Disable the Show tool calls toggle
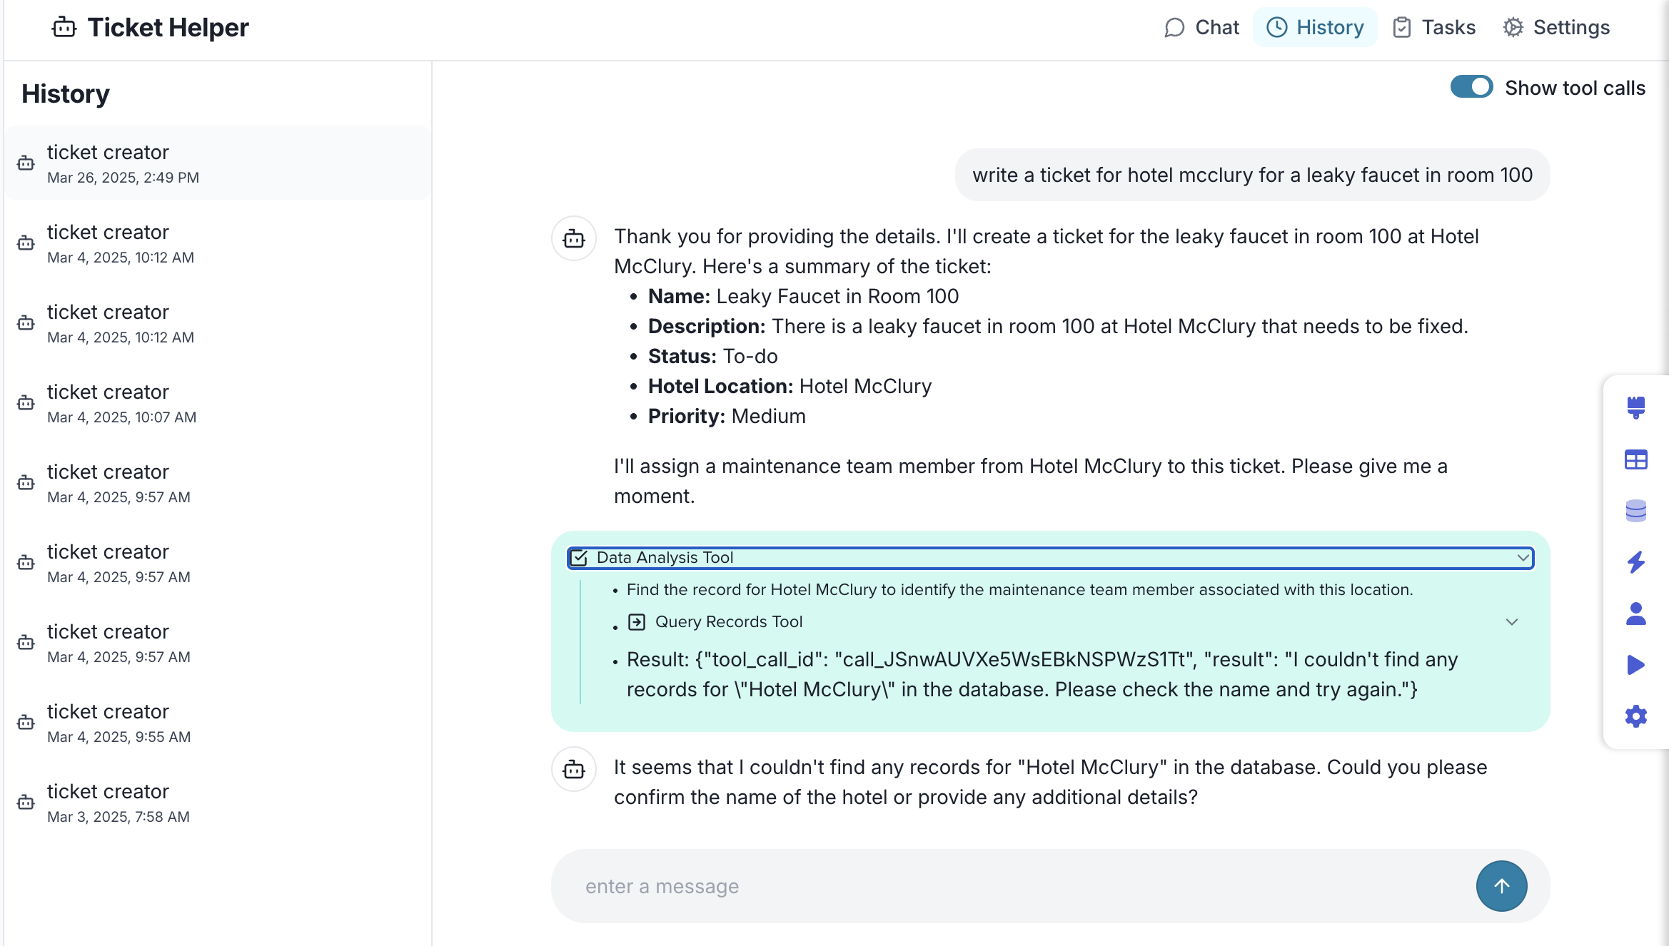 1471,87
